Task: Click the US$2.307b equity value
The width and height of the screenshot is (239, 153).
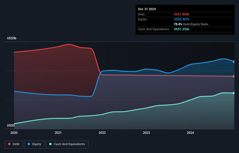Action: coord(181,19)
